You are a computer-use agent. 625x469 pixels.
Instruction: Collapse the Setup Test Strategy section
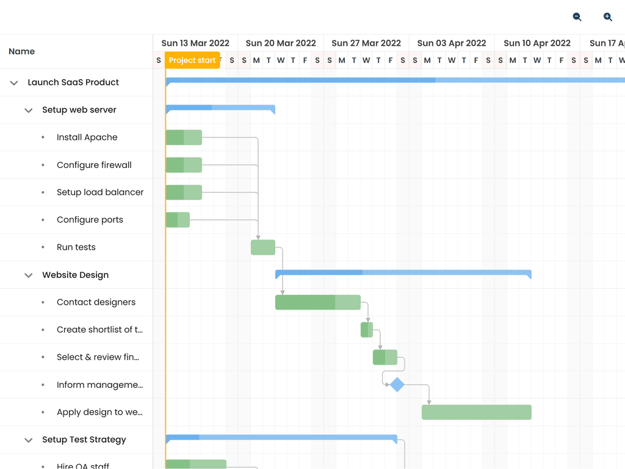tap(28, 440)
